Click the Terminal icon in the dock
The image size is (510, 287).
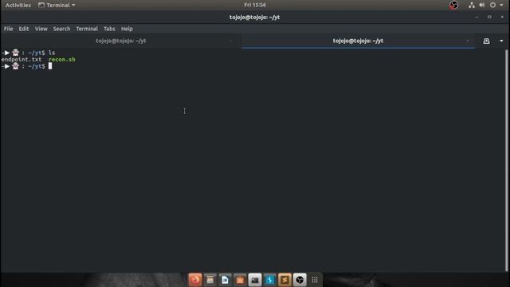pyautogui.click(x=255, y=280)
